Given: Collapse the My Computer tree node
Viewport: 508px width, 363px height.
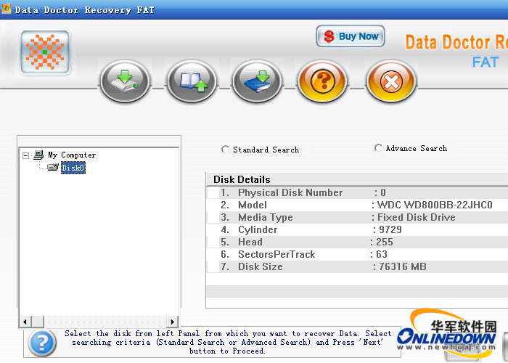Looking at the screenshot, I should 25,156.
